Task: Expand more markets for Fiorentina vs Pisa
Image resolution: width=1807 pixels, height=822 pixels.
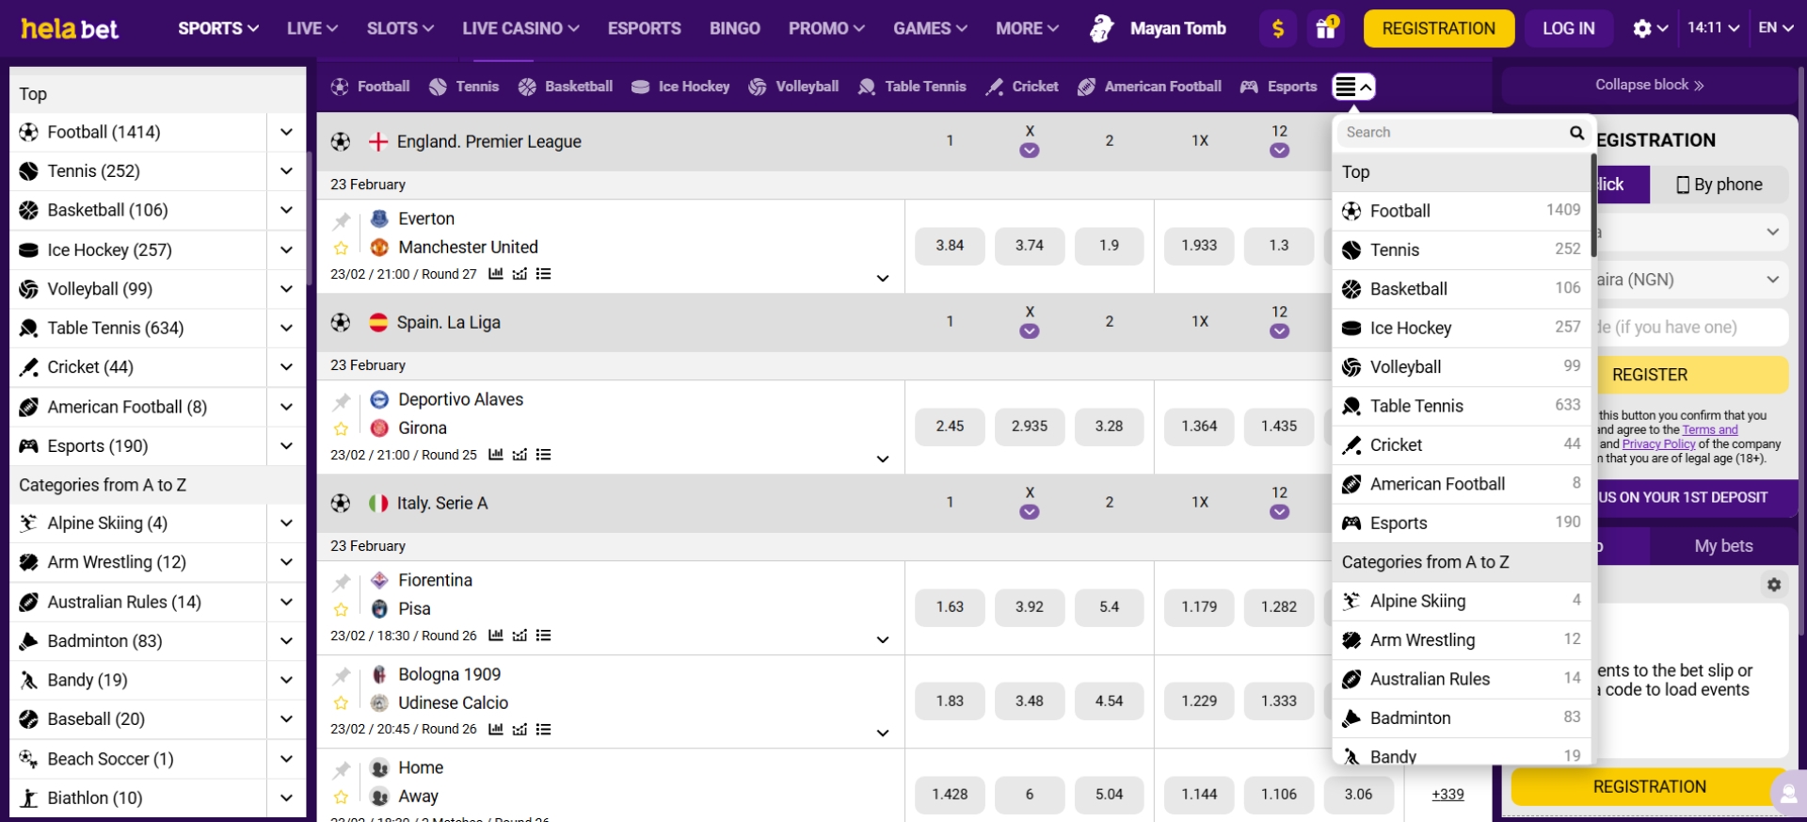Action: (x=883, y=639)
